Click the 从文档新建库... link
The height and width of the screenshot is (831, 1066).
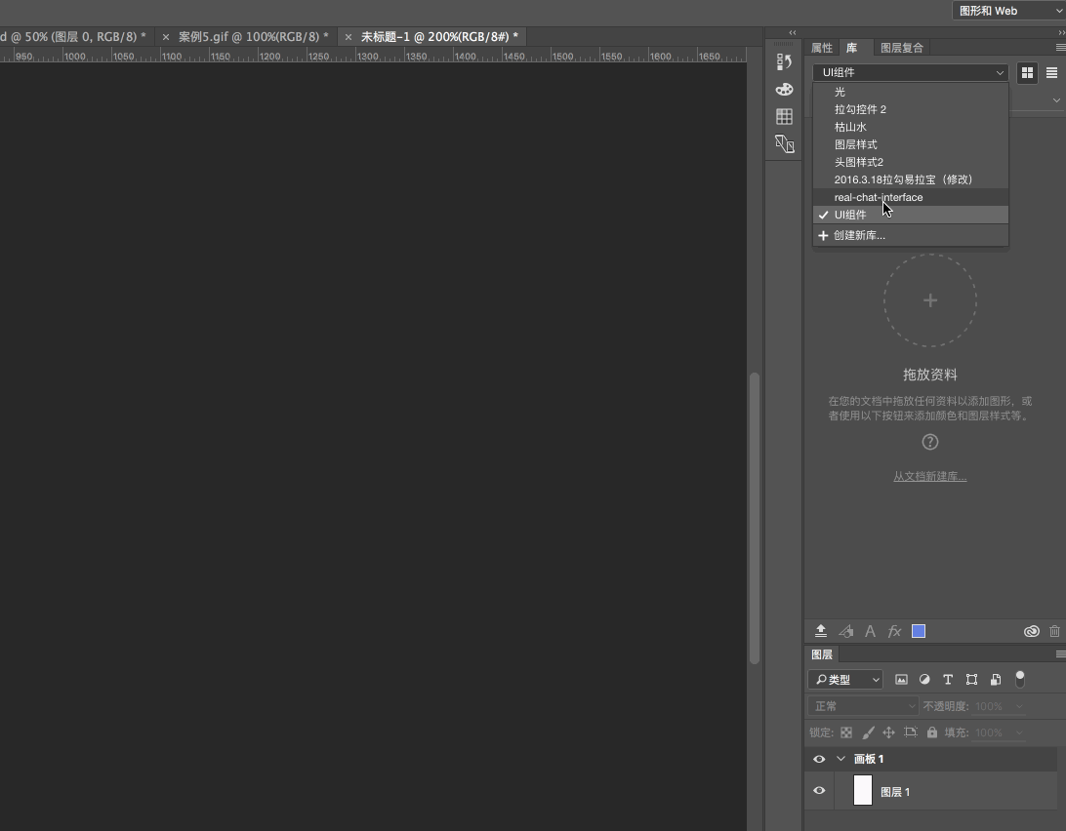(x=929, y=476)
